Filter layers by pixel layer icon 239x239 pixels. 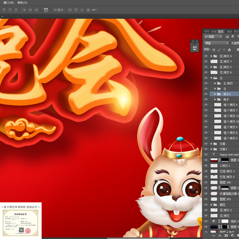(227, 37)
